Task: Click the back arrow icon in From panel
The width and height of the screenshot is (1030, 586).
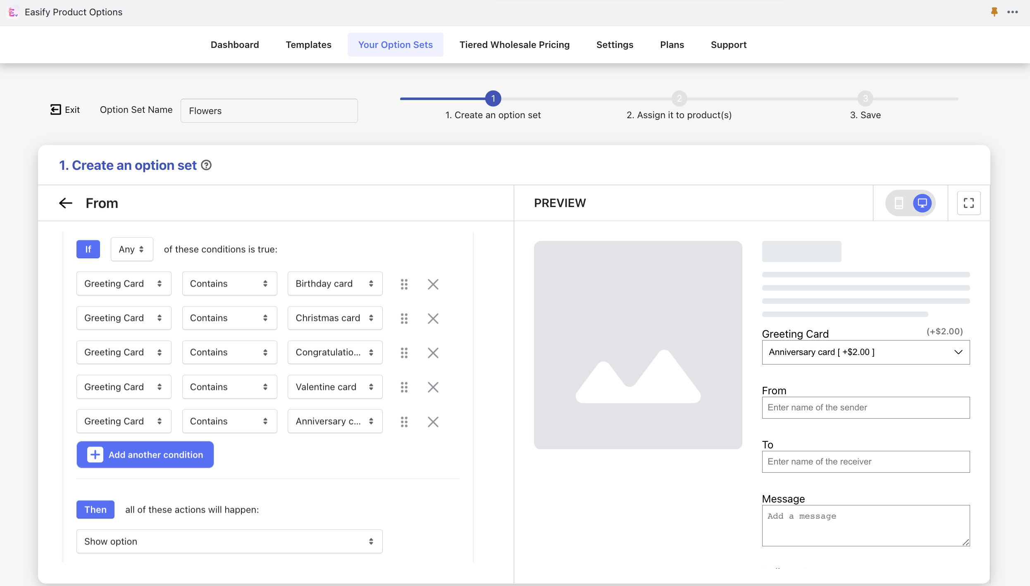Action: [66, 203]
